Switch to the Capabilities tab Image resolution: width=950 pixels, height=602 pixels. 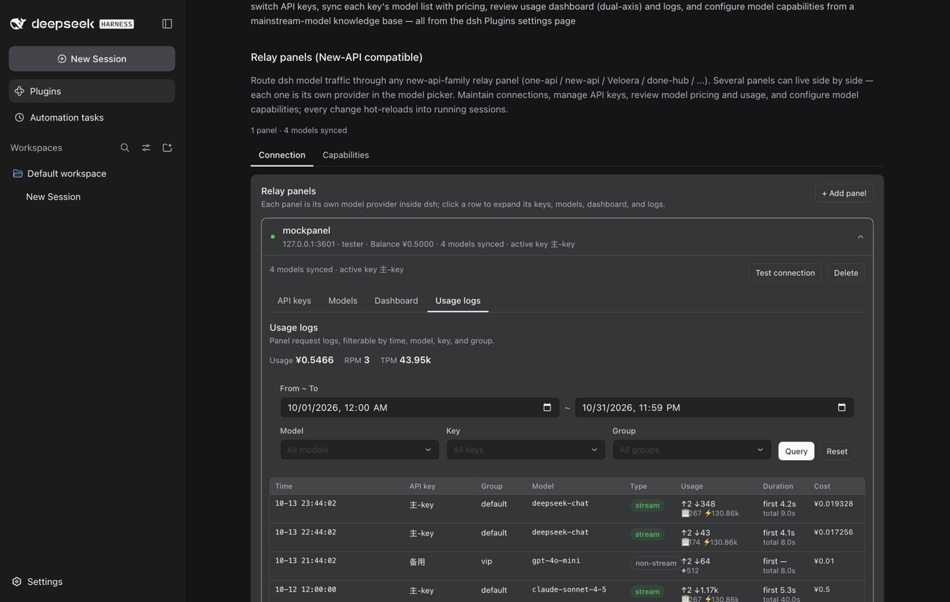pyautogui.click(x=346, y=155)
